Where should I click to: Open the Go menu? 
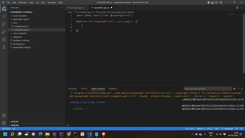tap(38, 3)
